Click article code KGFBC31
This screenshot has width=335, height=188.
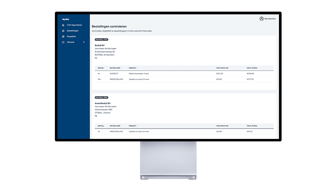point(114,73)
